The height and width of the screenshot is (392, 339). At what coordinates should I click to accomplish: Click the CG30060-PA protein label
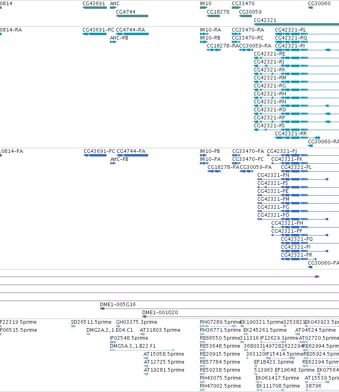click(x=323, y=263)
